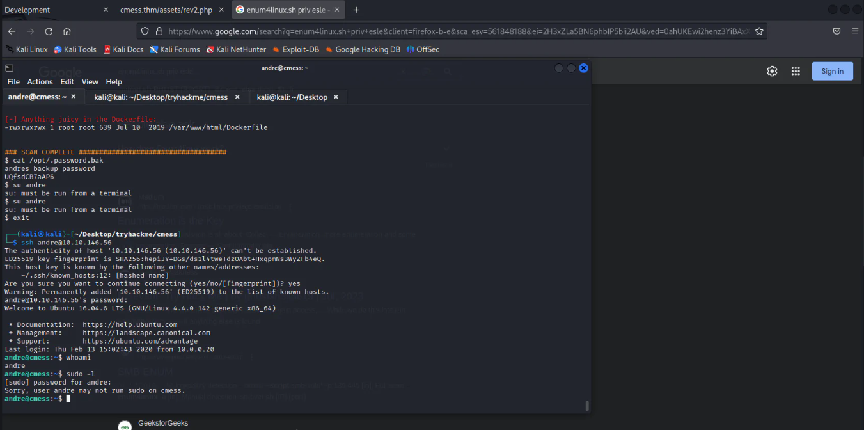Viewport: 864px width, 430px height.
Task: Open a new browser tab
Action: click(356, 10)
